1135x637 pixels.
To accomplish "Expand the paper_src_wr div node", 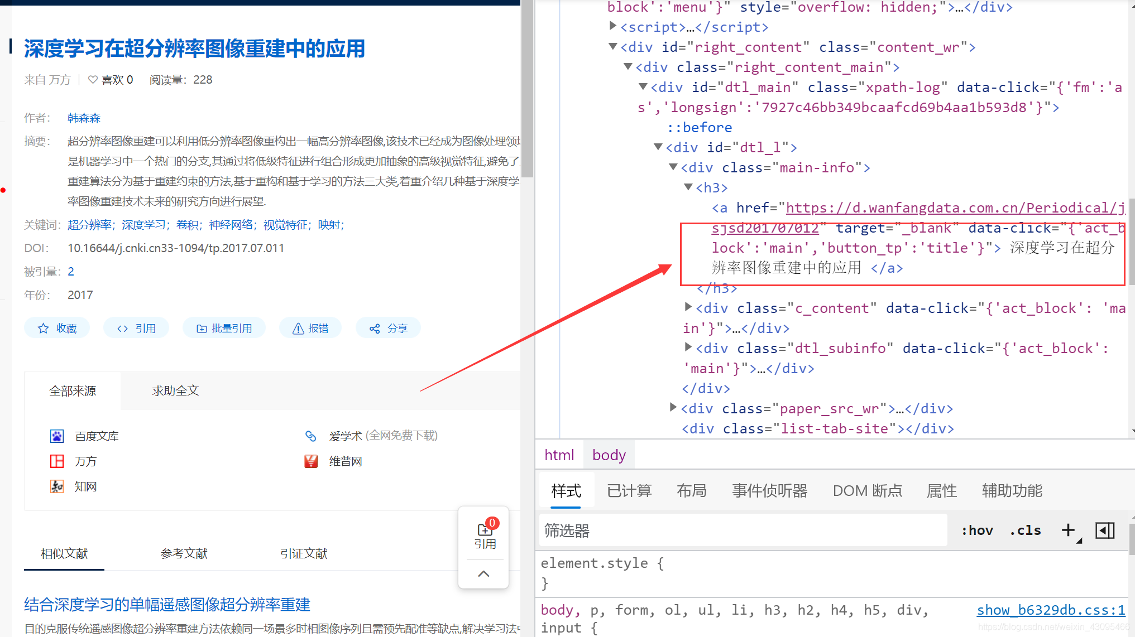I will coord(673,407).
